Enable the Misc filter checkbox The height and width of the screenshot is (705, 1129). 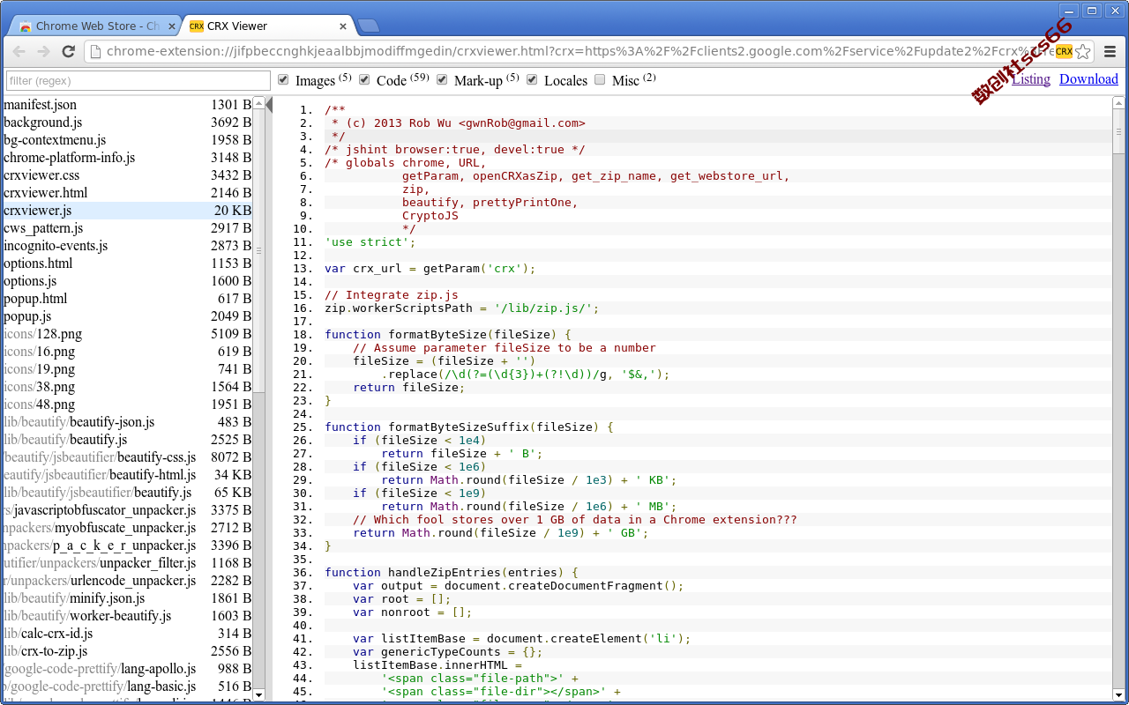(600, 79)
